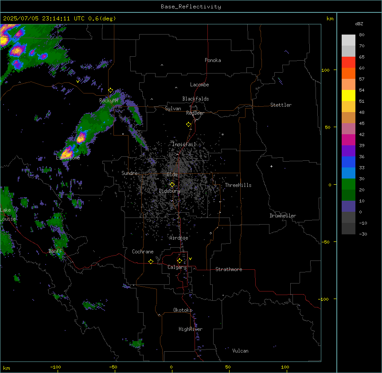Click the Didsbury label
The width and height of the screenshot is (382, 373).
(x=170, y=191)
